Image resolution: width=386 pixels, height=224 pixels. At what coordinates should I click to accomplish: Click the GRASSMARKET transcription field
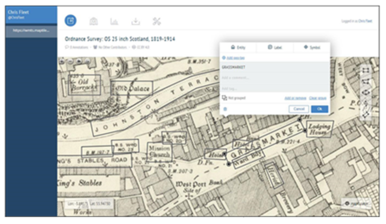click(275, 67)
